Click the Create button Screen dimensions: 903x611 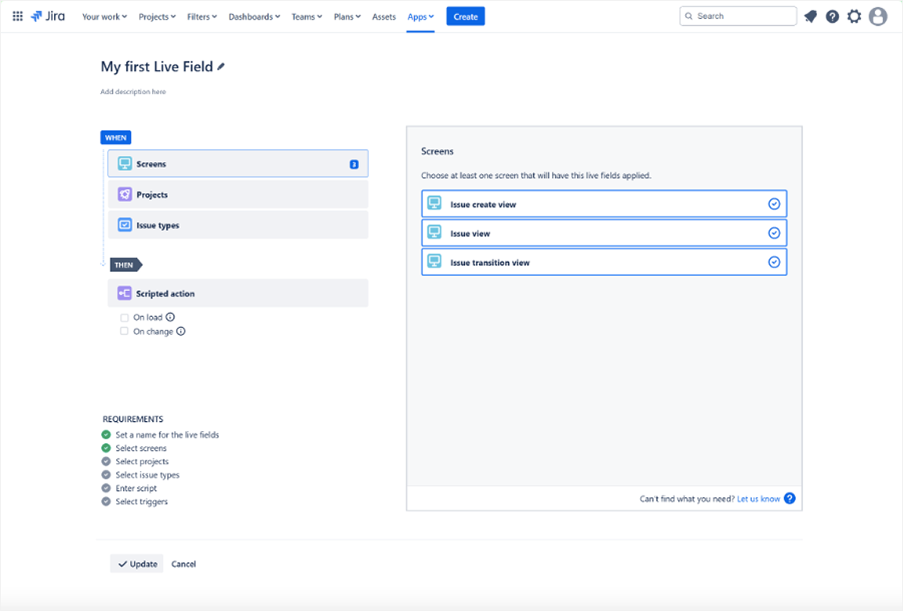tap(466, 16)
